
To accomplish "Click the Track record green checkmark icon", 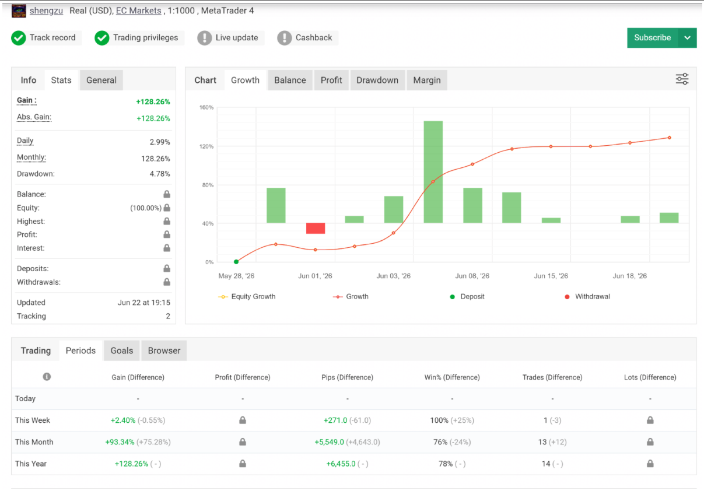I will pyautogui.click(x=19, y=38).
